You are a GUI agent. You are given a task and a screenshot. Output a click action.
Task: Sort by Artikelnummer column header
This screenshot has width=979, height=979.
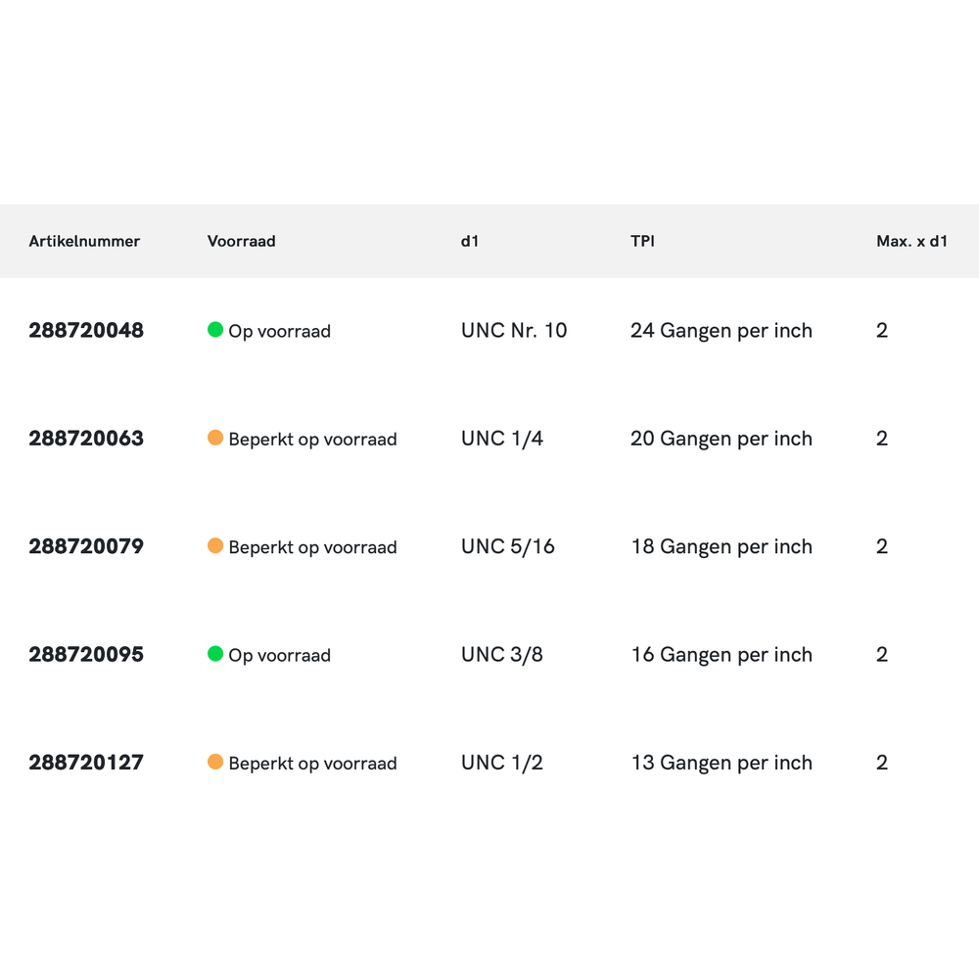pos(84,241)
